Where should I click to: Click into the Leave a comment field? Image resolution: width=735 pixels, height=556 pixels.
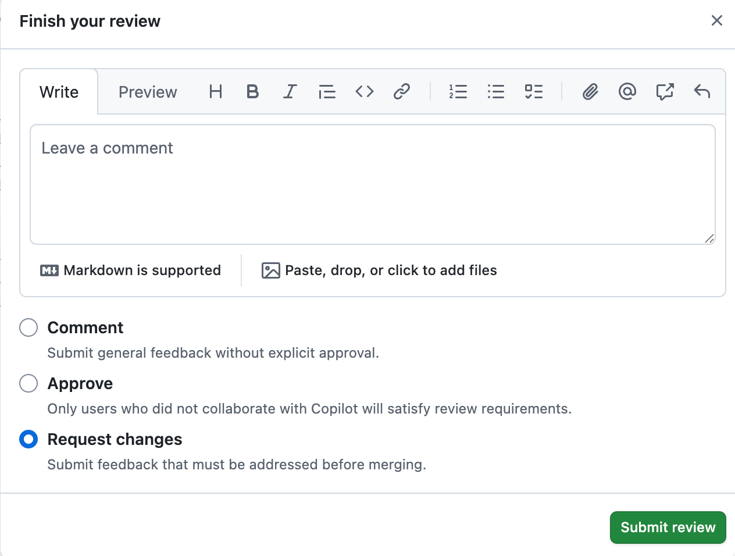click(x=372, y=184)
